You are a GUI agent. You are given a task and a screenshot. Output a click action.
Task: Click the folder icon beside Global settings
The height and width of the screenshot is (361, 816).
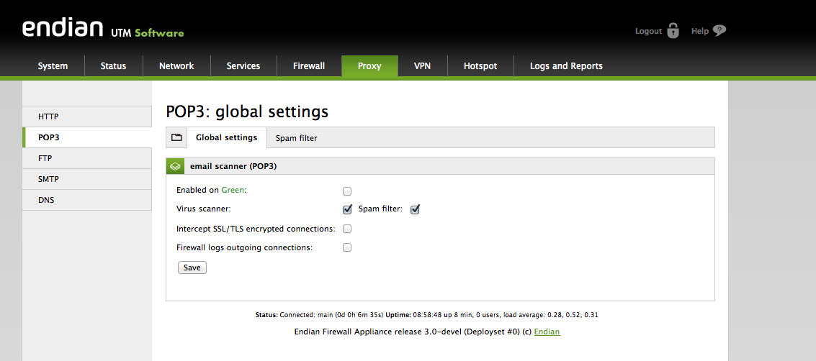176,137
